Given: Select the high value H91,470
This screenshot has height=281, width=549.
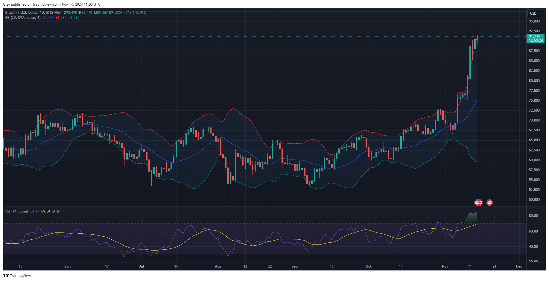Looking at the screenshot, I should click(x=86, y=13).
